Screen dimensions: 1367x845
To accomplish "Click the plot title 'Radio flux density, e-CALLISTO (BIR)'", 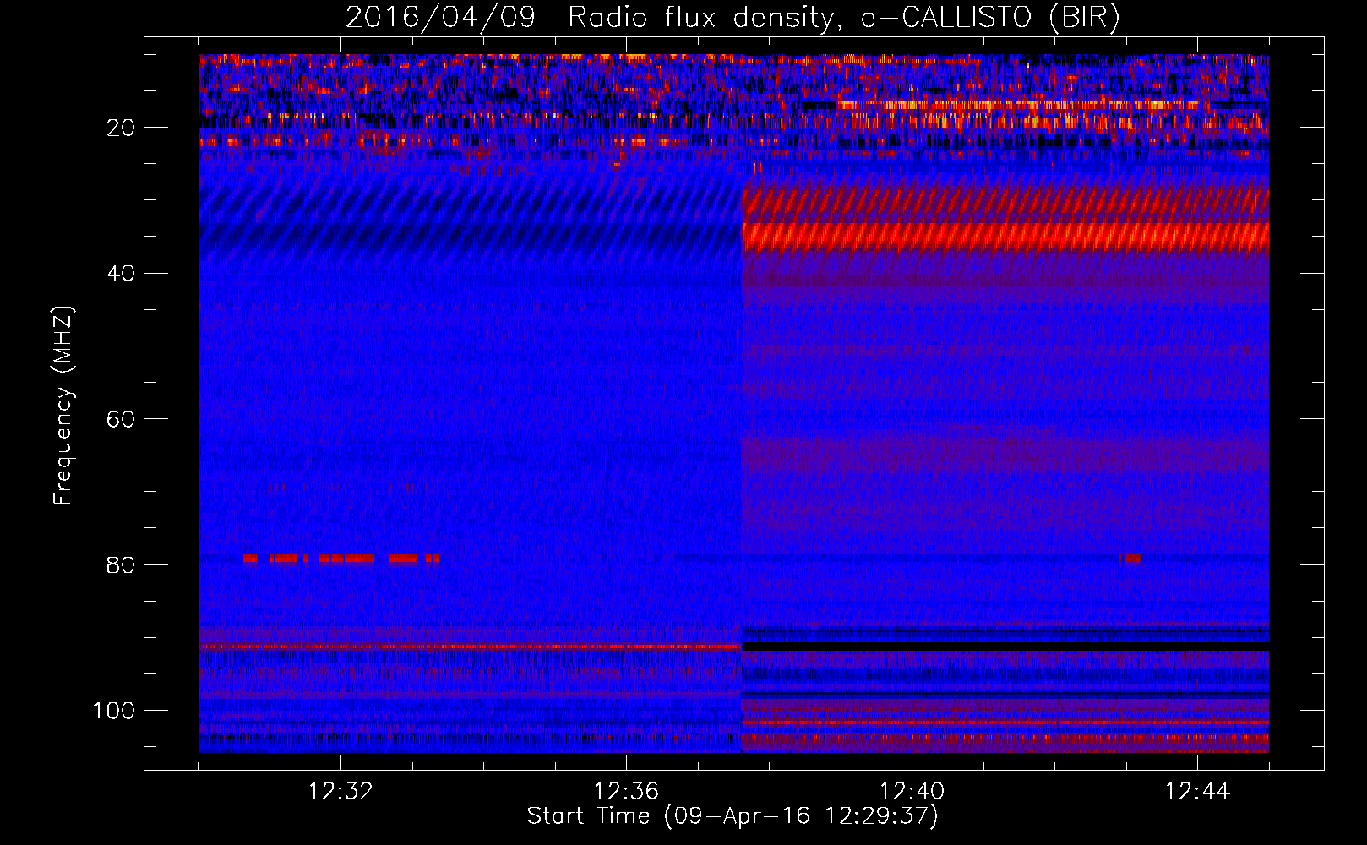I will 844,18.
